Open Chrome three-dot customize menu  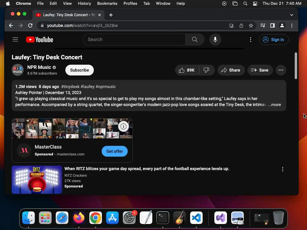tap(292, 25)
